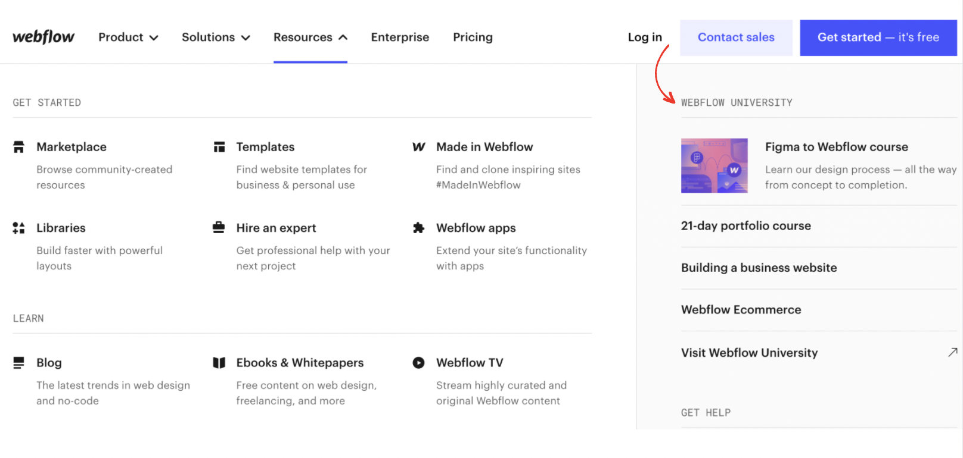963x458 pixels.
Task: Click the Marketplace storefront icon
Action: point(19,147)
